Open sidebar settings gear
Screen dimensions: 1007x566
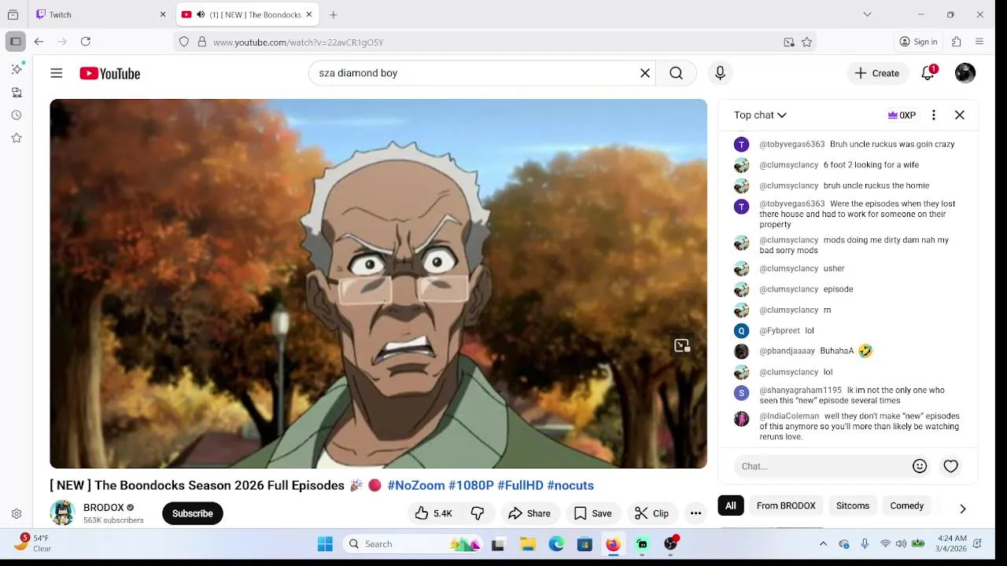(x=17, y=514)
